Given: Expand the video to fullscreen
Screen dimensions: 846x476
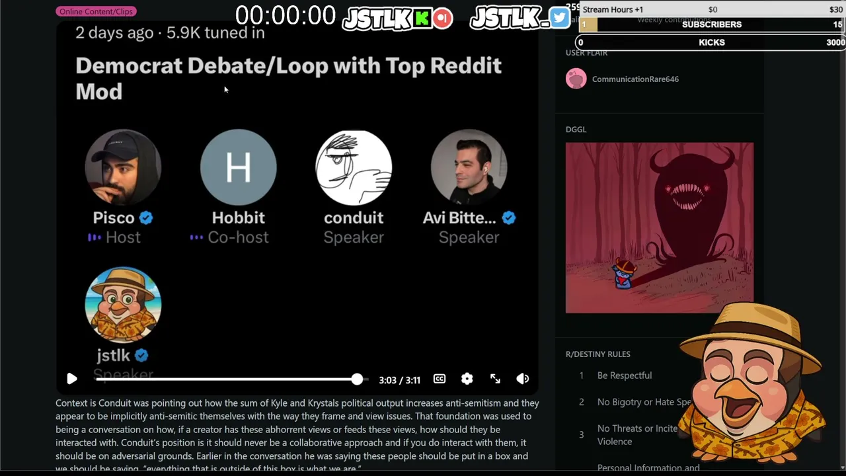Looking at the screenshot, I should tap(495, 379).
